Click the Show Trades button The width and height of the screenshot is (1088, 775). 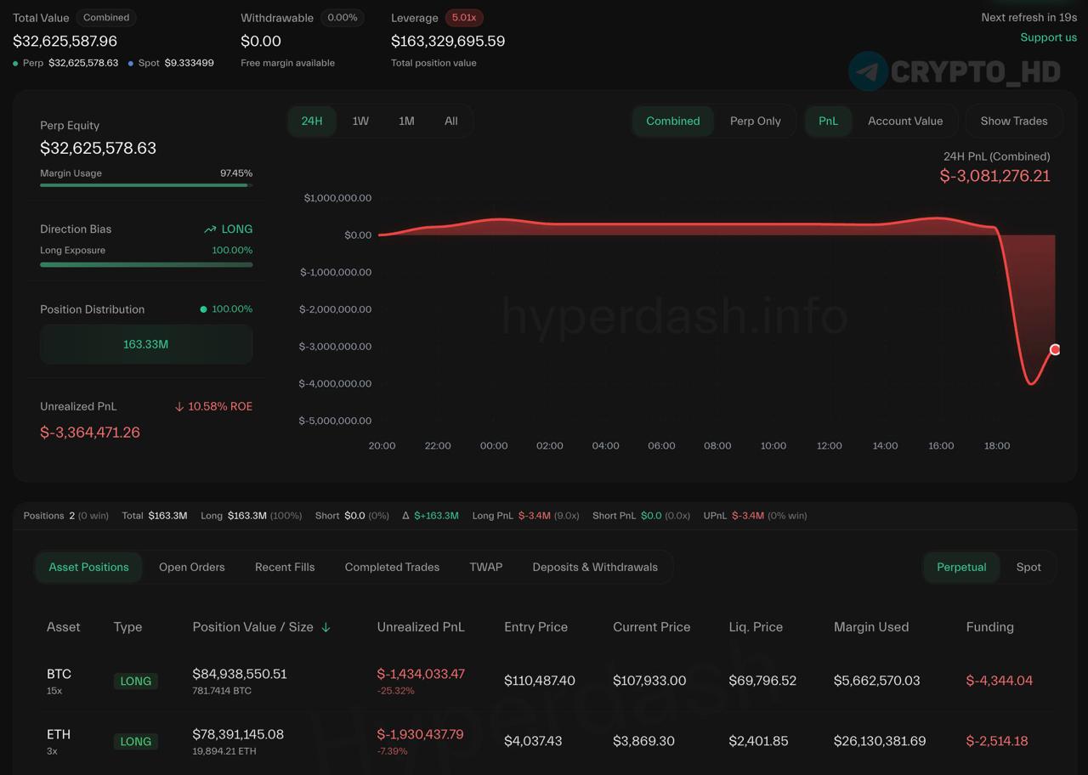pyautogui.click(x=1013, y=121)
